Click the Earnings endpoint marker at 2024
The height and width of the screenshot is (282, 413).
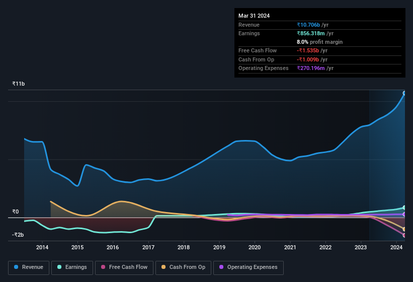point(404,207)
